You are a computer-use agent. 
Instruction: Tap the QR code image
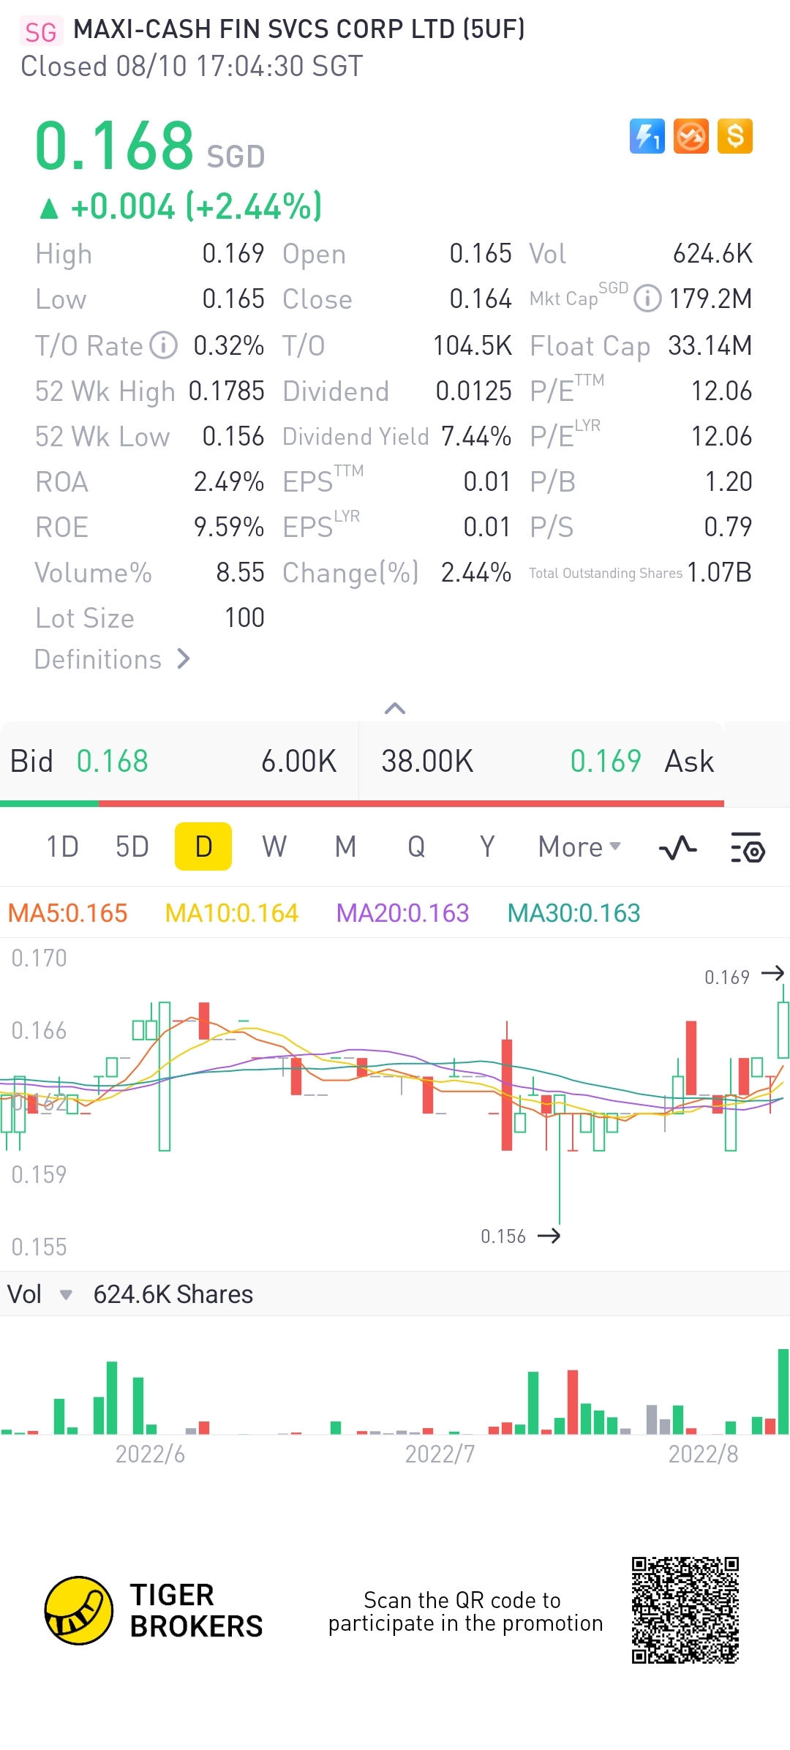click(x=685, y=1610)
